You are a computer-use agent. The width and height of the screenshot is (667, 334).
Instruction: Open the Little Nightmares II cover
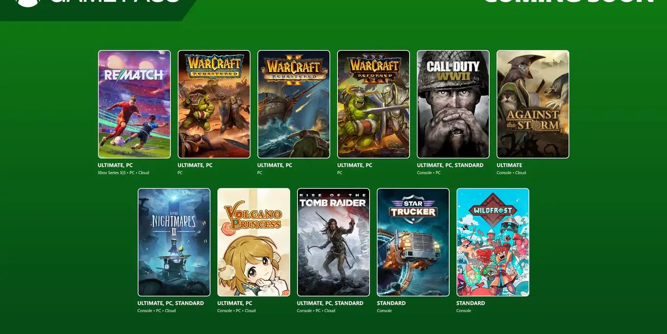click(174, 242)
